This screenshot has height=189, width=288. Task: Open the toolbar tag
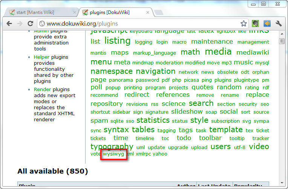point(210,138)
